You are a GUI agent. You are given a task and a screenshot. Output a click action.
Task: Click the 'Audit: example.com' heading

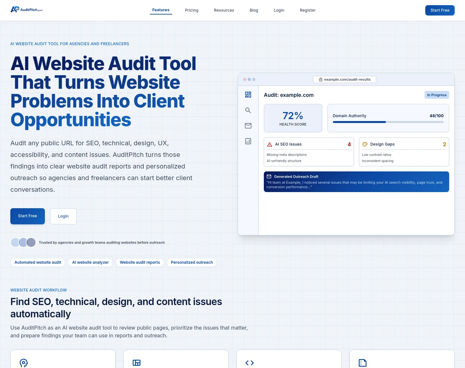tap(289, 95)
